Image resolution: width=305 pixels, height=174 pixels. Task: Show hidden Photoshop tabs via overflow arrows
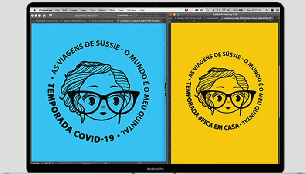278,18
